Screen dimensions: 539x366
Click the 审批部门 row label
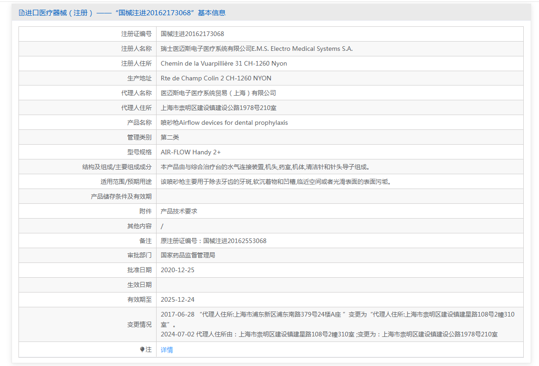[x=139, y=255]
